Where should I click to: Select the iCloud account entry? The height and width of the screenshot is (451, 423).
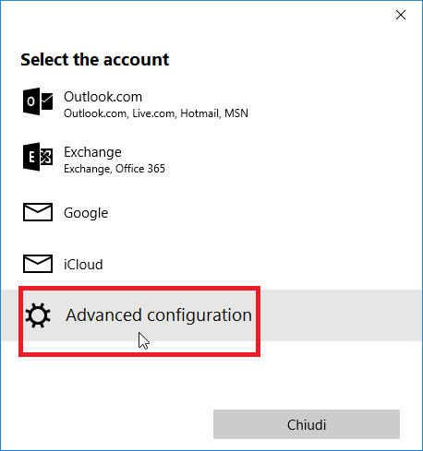click(x=211, y=264)
